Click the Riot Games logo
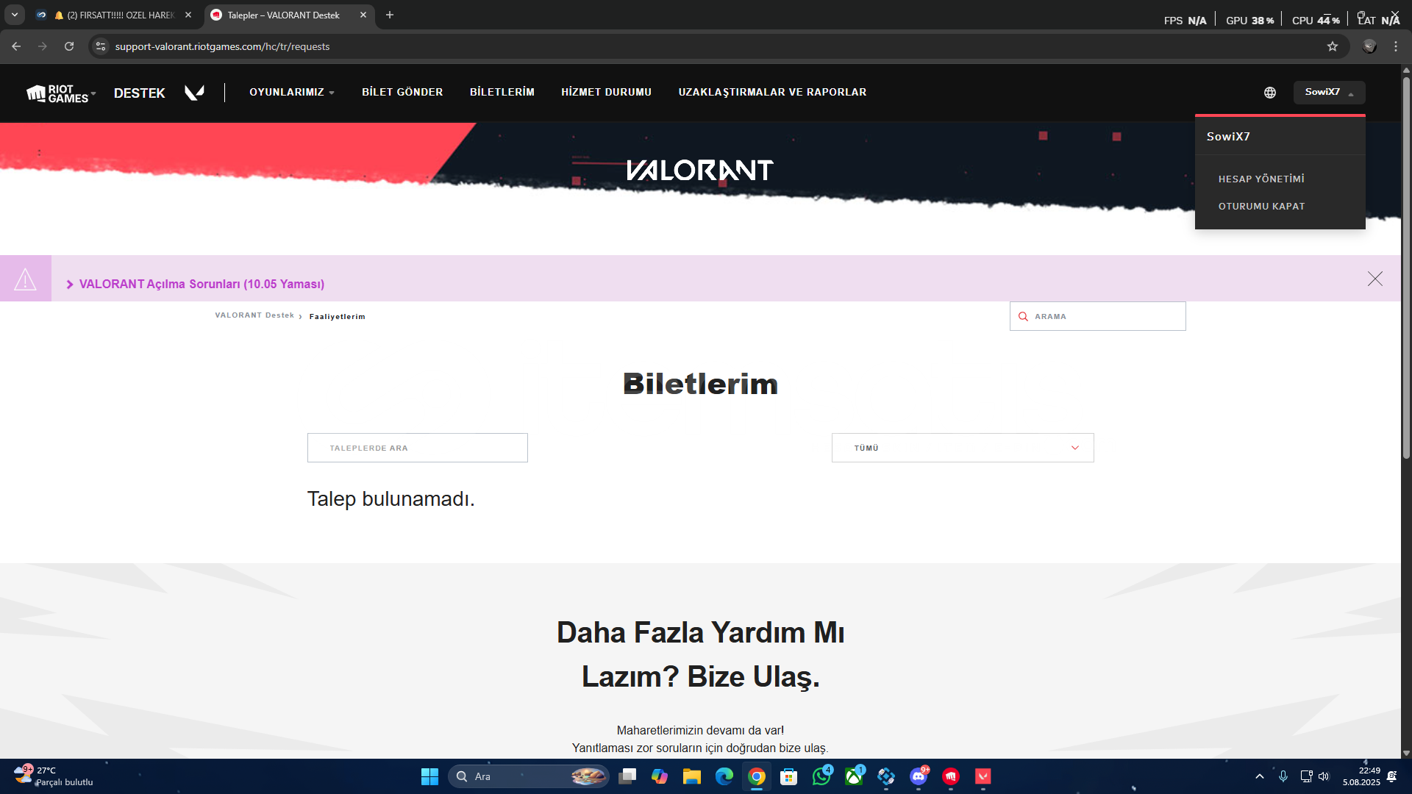 [x=57, y=93]
